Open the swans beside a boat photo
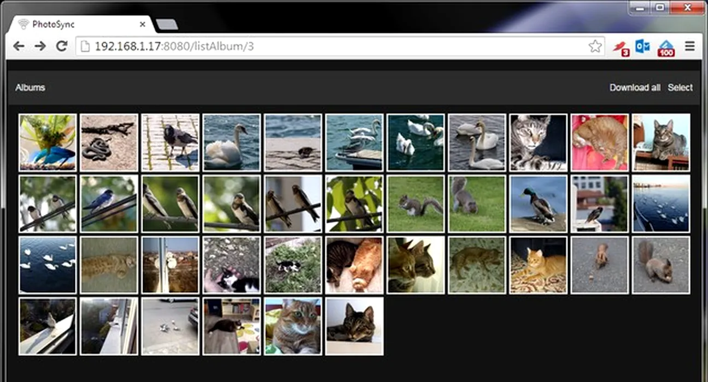This screenshot has width=708, height=382. [354, 142]
